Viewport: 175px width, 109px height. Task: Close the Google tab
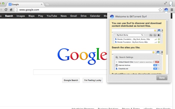[42, 4]
